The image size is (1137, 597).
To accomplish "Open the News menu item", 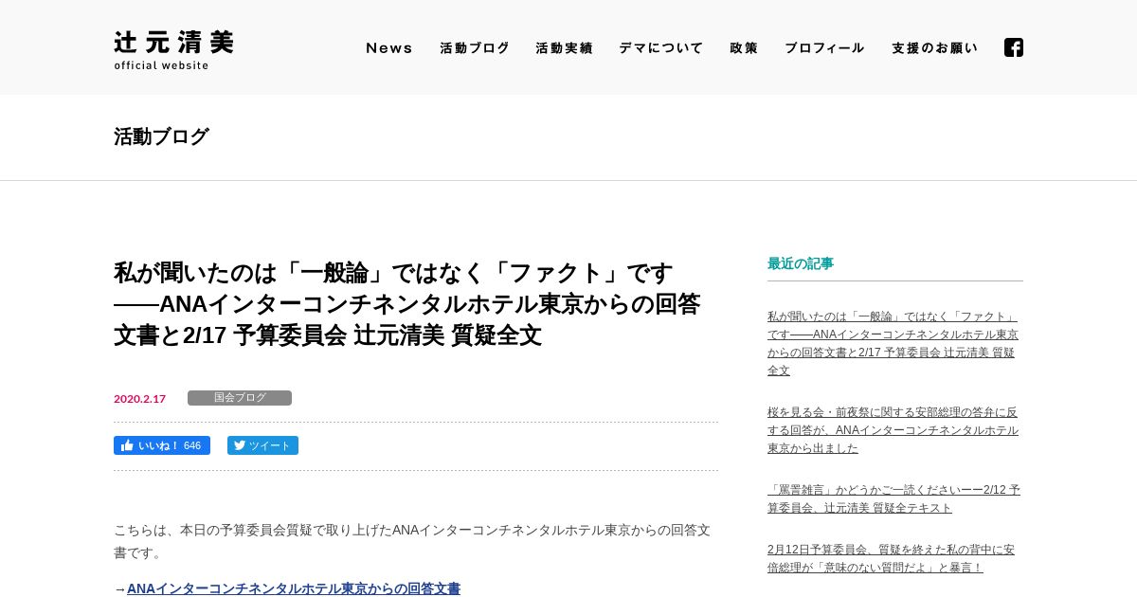I will pos(389,47).
